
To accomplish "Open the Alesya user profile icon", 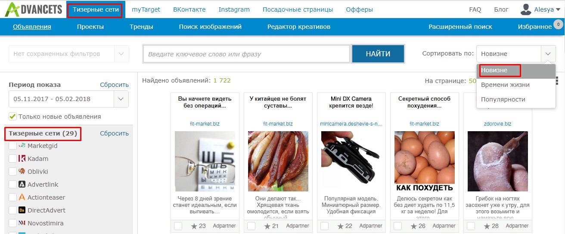I will [526, 9].
